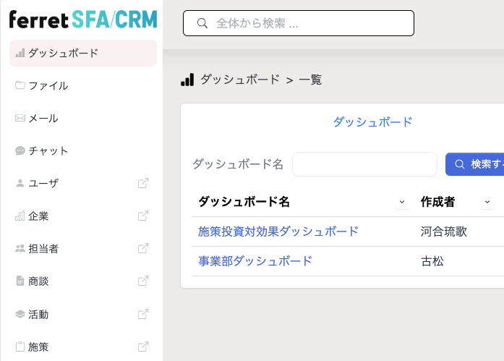Open 施策投資対効果ダッシュボード link
The width and height of the screenshot is (504, 361).
[278, 232]
